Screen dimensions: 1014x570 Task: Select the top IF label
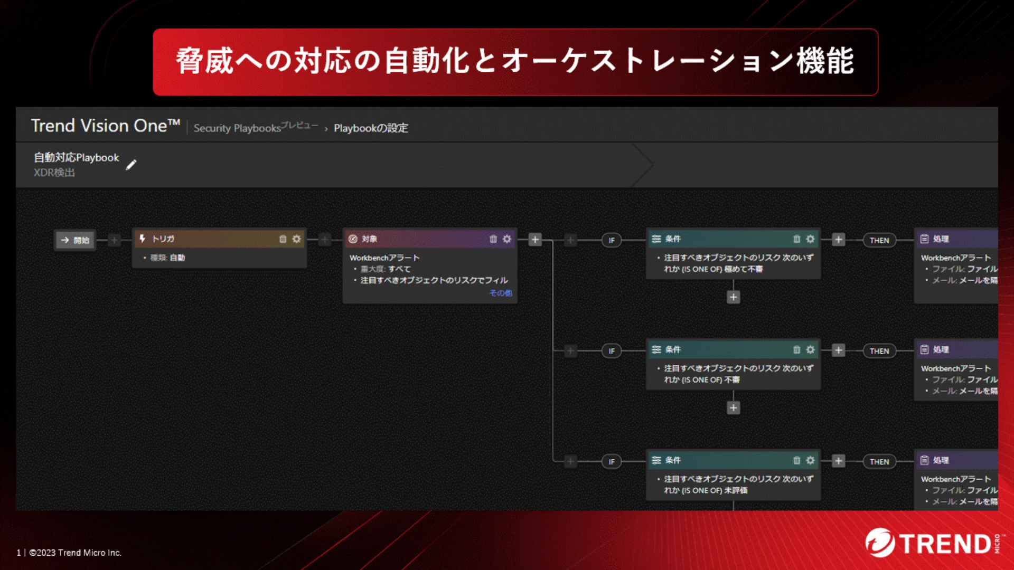click(x=612, y=240)
